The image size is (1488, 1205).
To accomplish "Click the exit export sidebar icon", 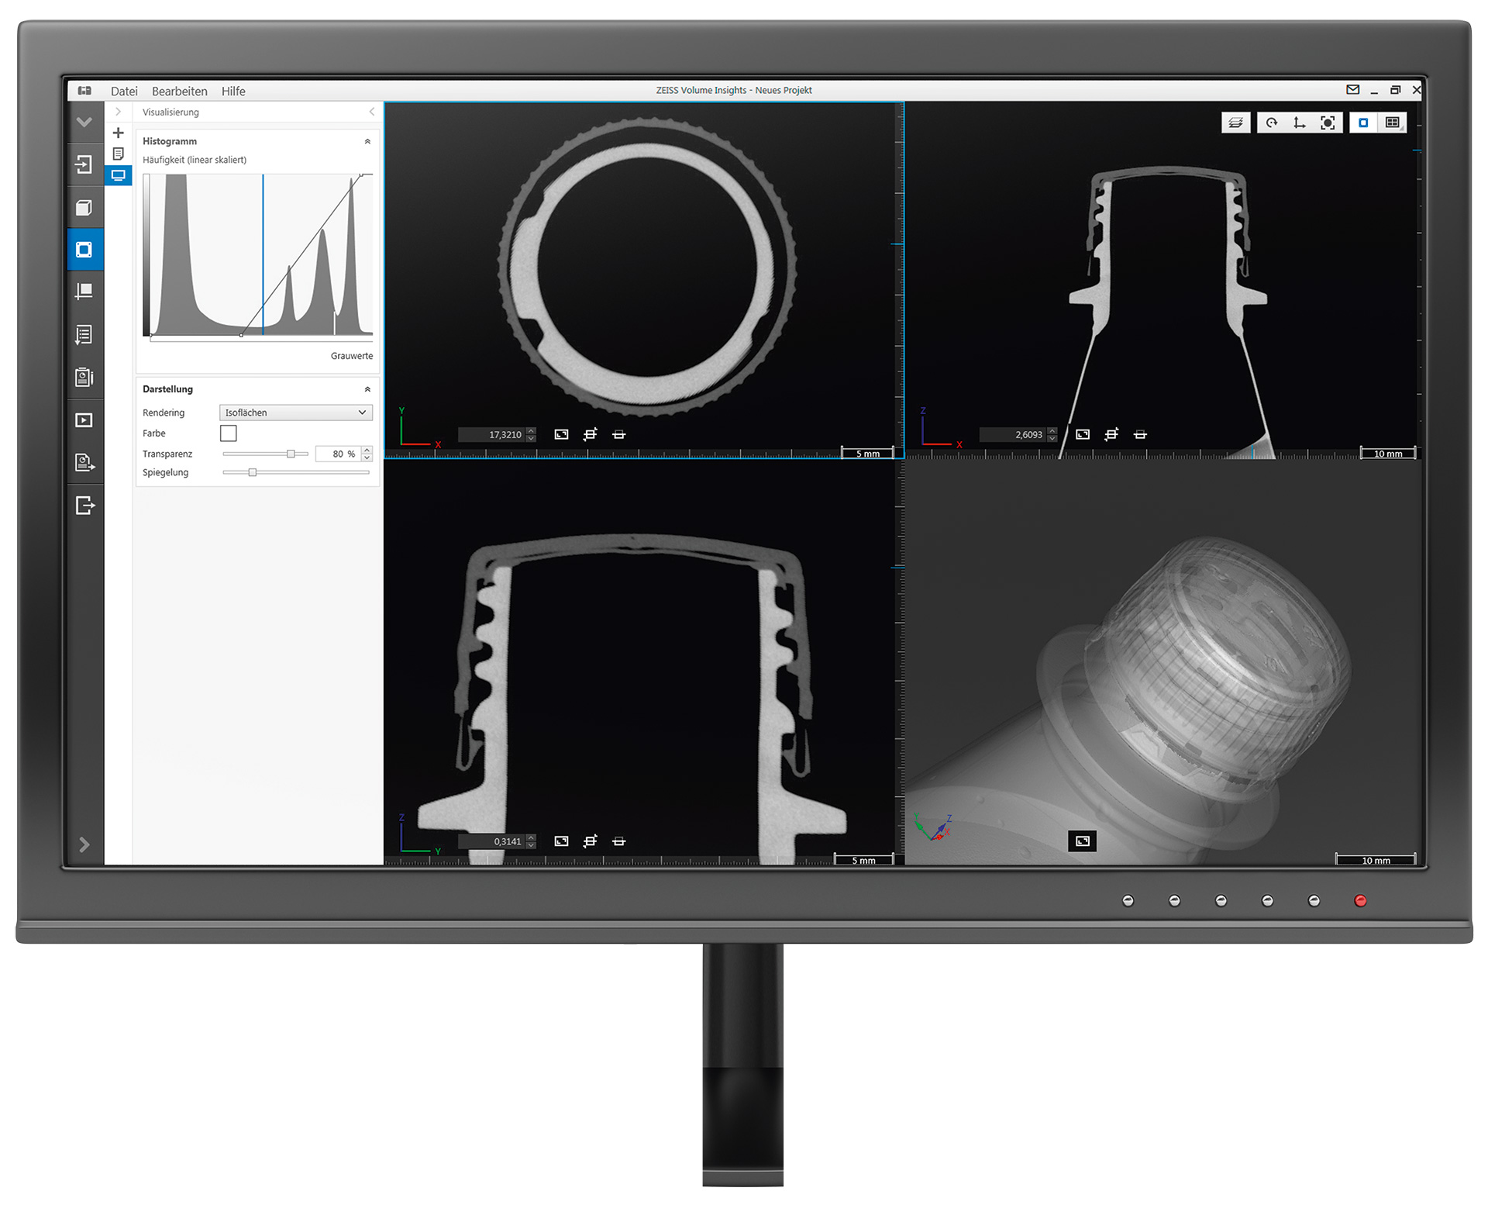I will click(x=84, y=506).
